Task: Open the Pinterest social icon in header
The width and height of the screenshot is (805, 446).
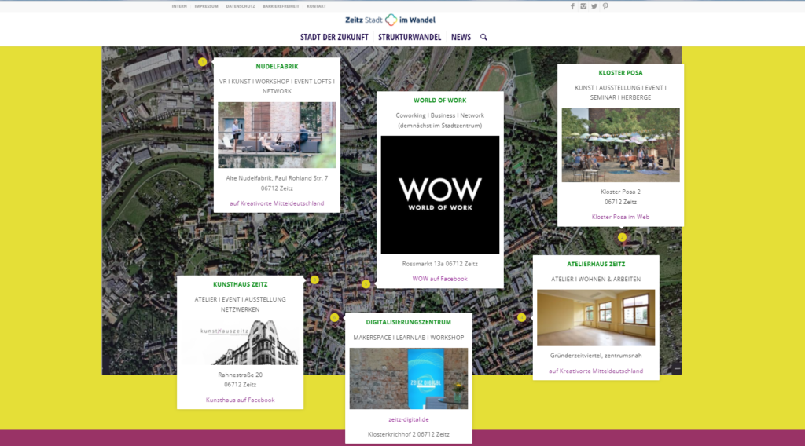Action: pos(605,6)
